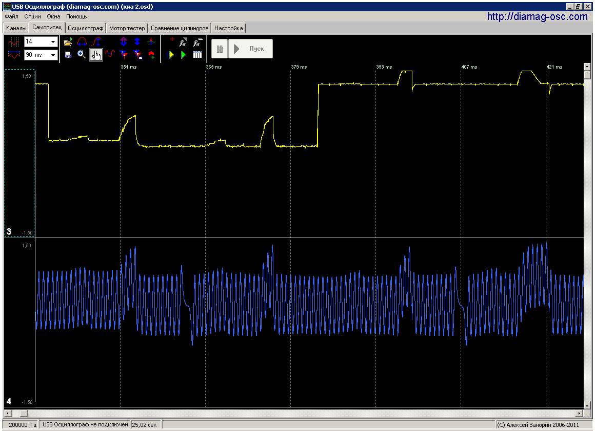Open the Опции menu
This screenshot has height=431, width=595.
point(33,16)
